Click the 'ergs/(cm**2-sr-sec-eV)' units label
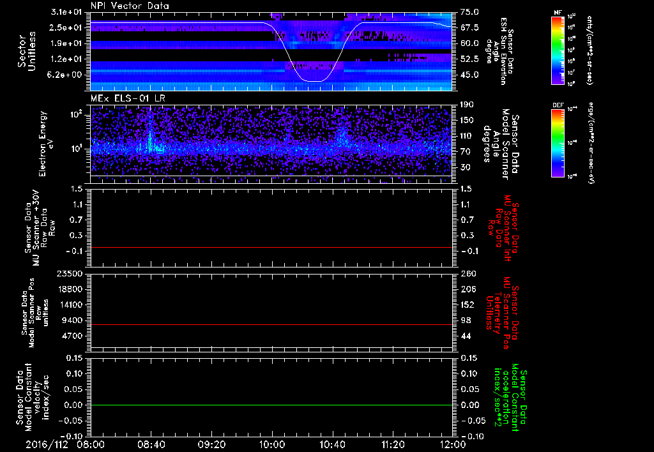 pyautogui.click(x=589, y=142)
